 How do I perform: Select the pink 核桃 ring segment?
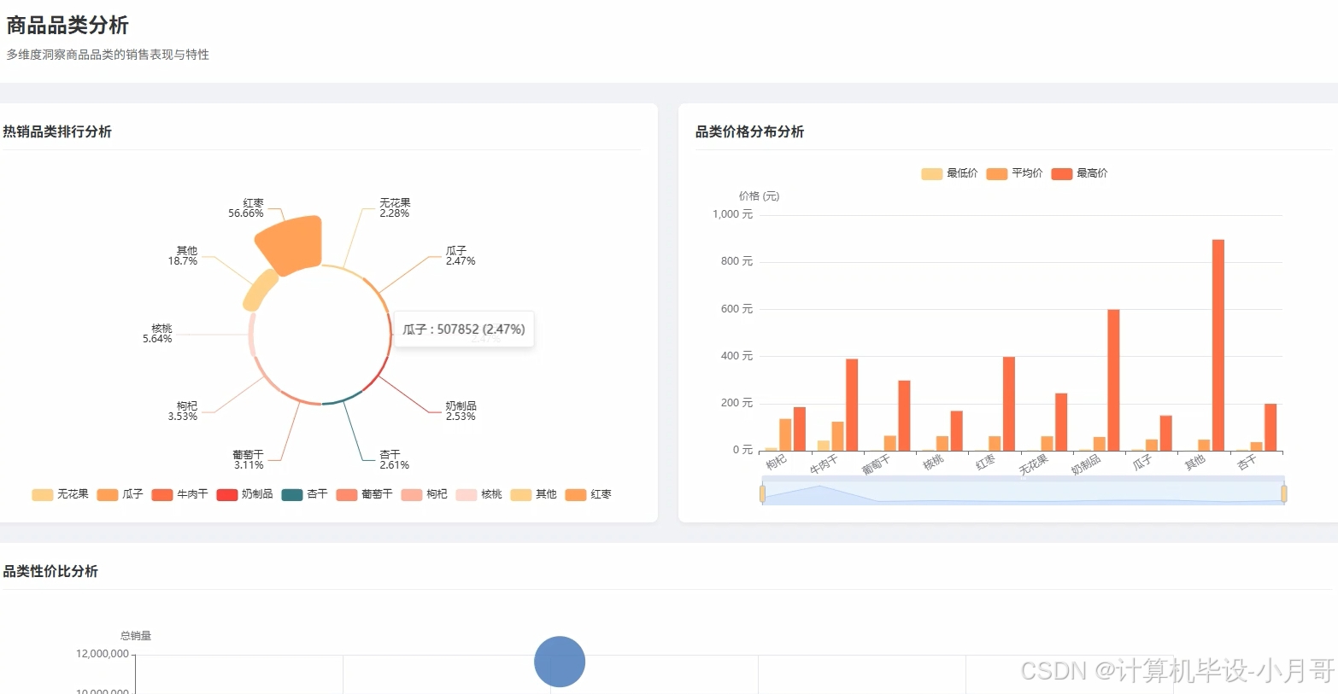[252, 335]
